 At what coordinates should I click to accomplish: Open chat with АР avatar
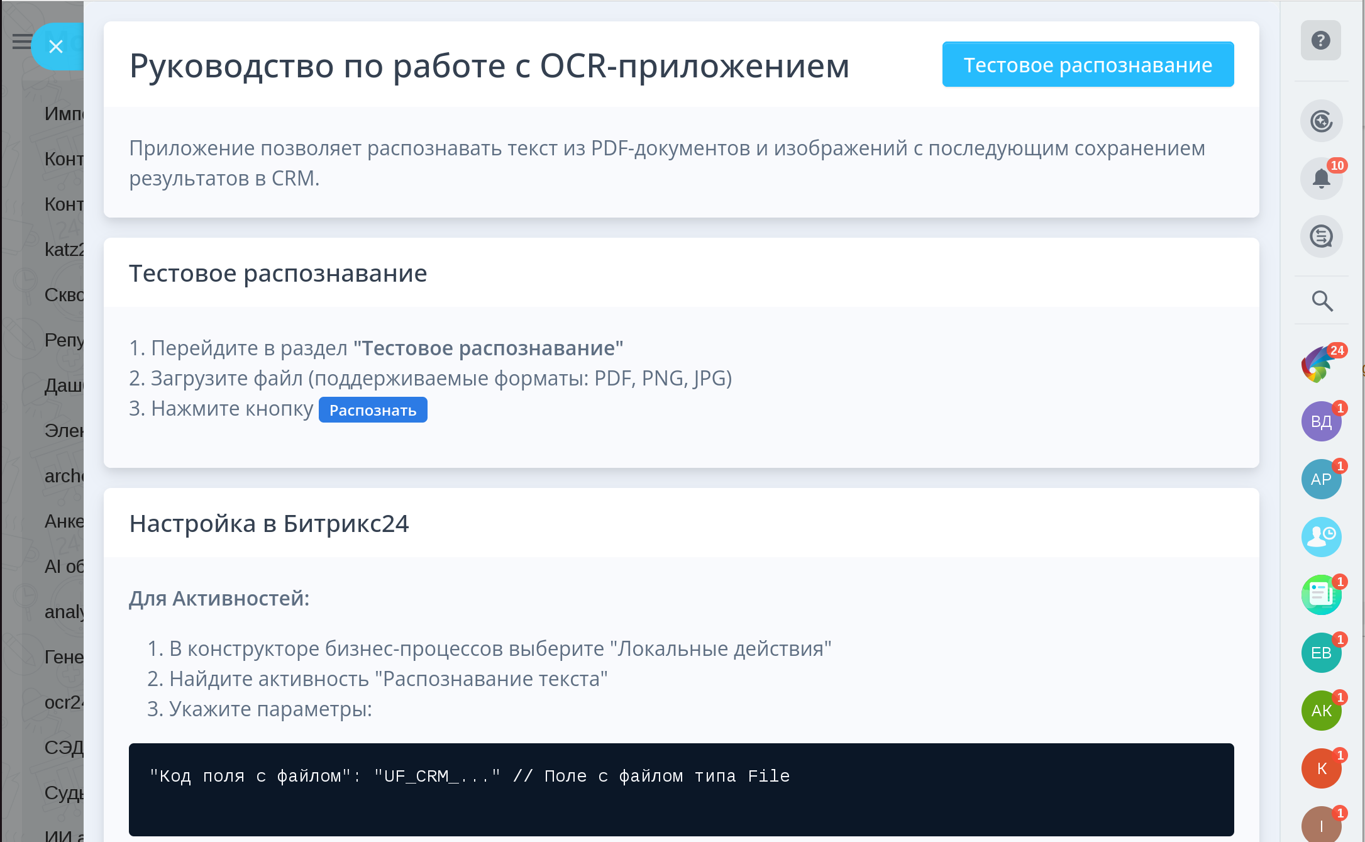(1321, 479)
